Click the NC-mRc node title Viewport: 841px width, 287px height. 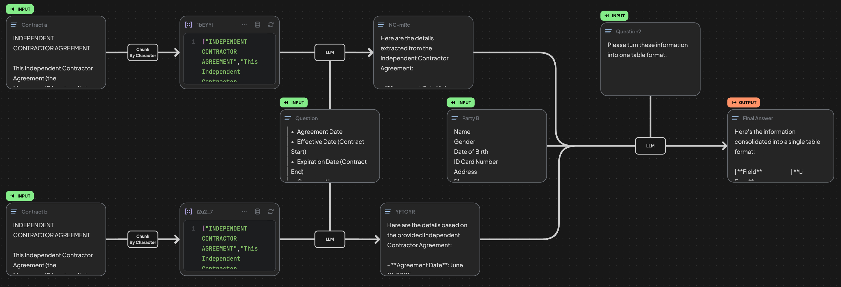pyautogui.click(x=399, y=25)
